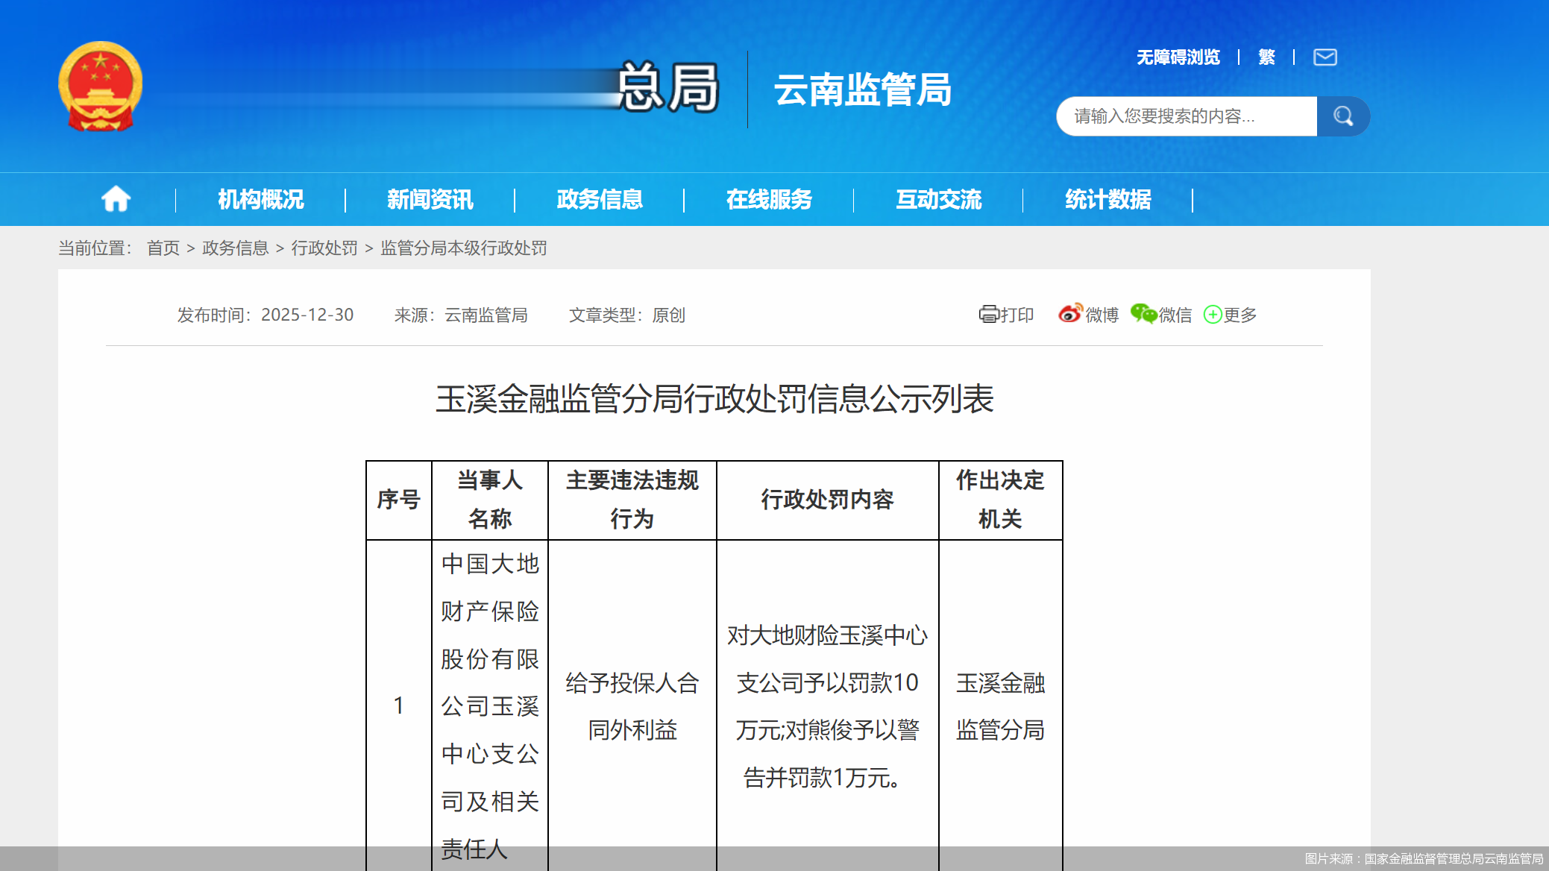Open the 新闻资讯 menu
The width and height of the screenshot is (1549, 871).
430,200
